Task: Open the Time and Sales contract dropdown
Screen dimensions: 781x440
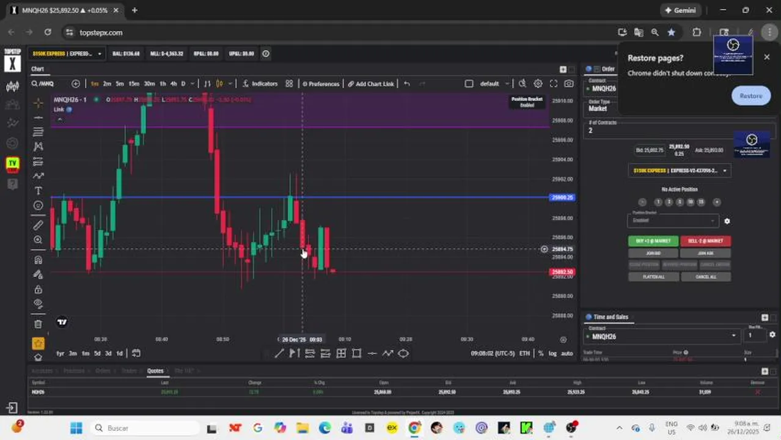Action: [x=661, y=336]
